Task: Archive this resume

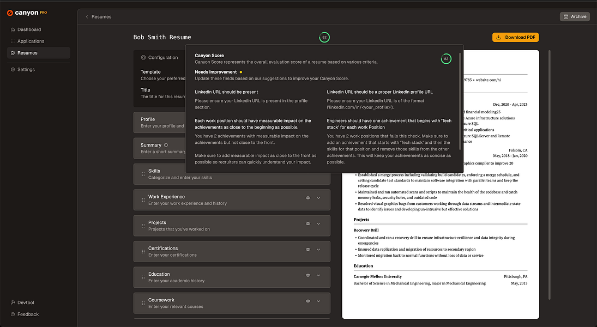Action: [575, 16]
